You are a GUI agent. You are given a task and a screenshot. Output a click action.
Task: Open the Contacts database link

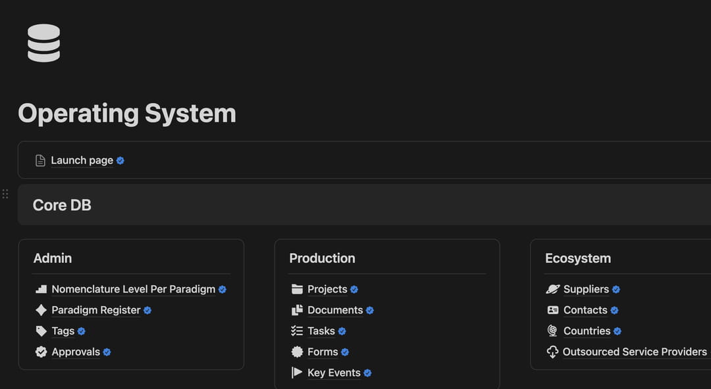(585, 310)
